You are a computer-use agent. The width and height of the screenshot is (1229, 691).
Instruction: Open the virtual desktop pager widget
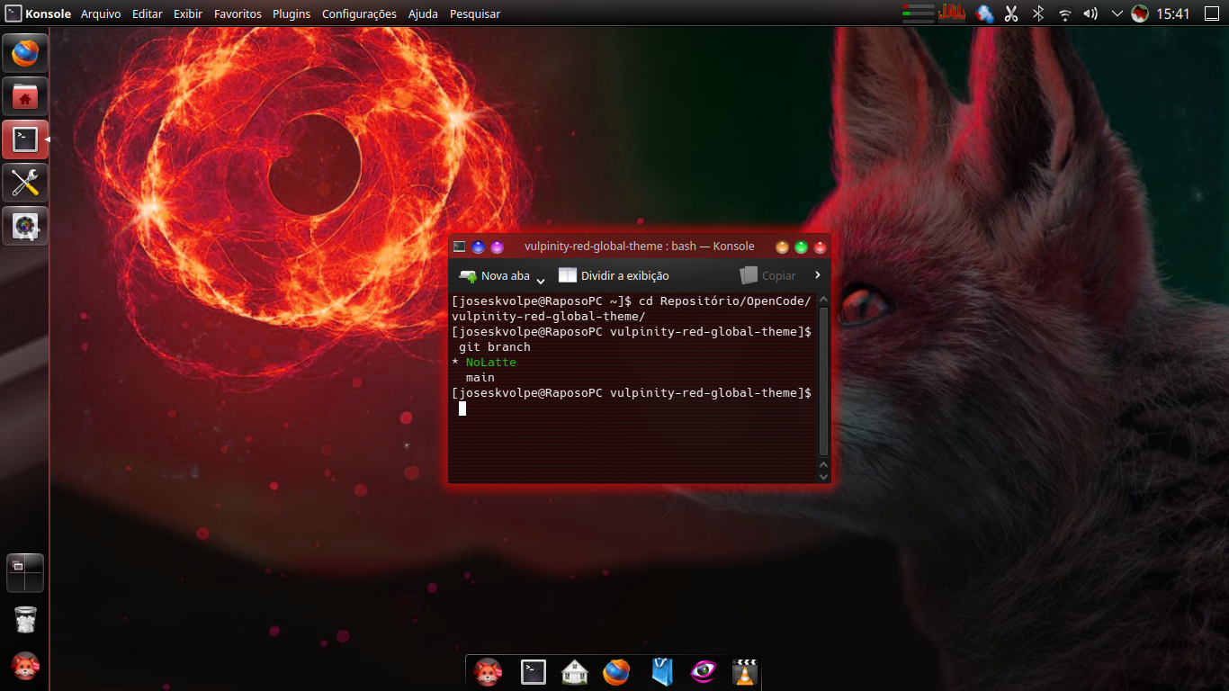(25, 573)
